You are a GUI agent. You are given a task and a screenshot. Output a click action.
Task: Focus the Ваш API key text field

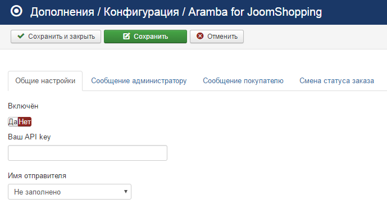tap(88, 153)
